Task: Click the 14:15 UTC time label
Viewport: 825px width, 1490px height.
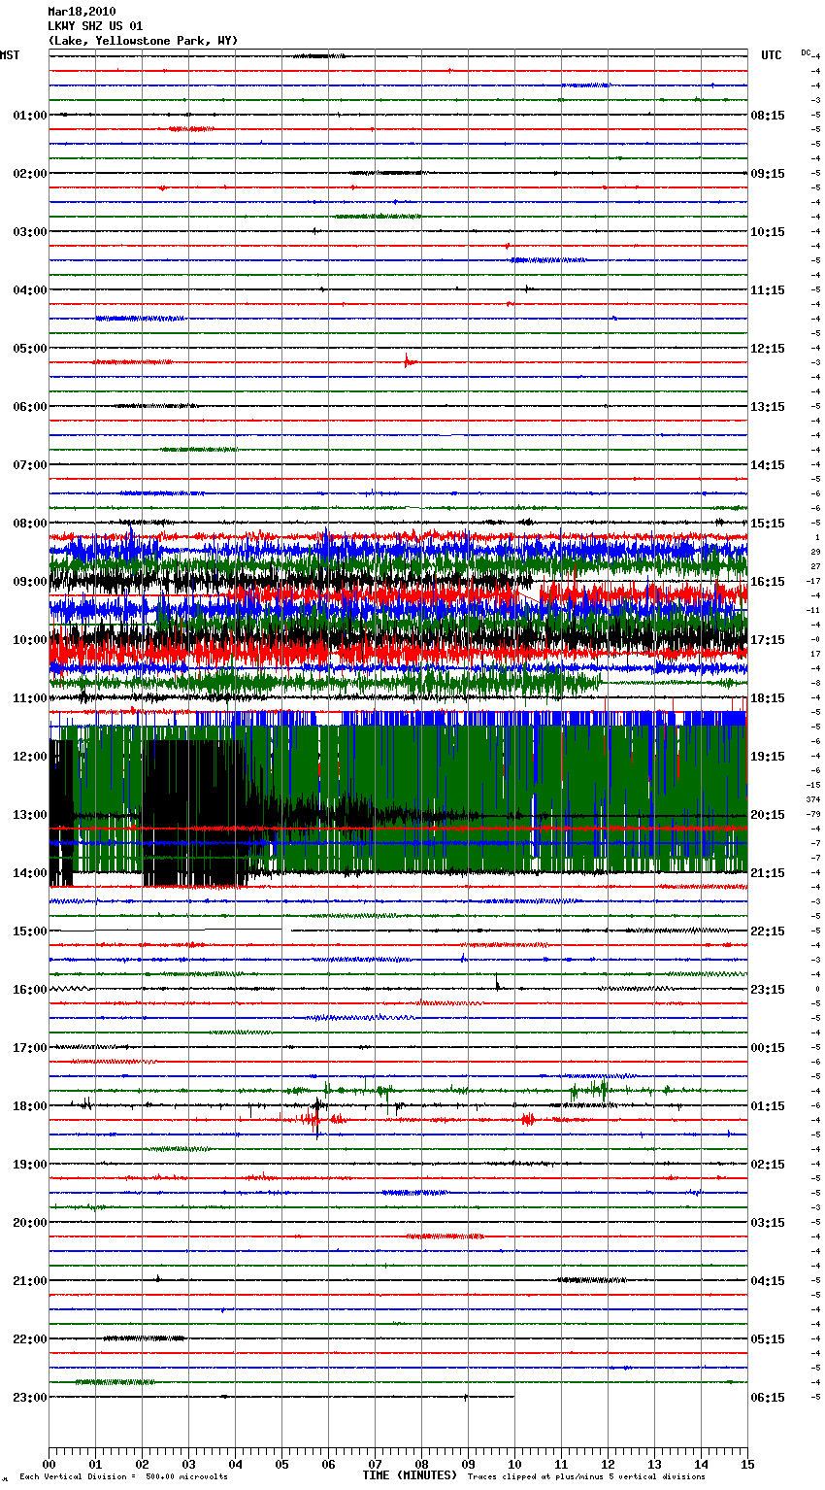Action: tap(768, 465)
